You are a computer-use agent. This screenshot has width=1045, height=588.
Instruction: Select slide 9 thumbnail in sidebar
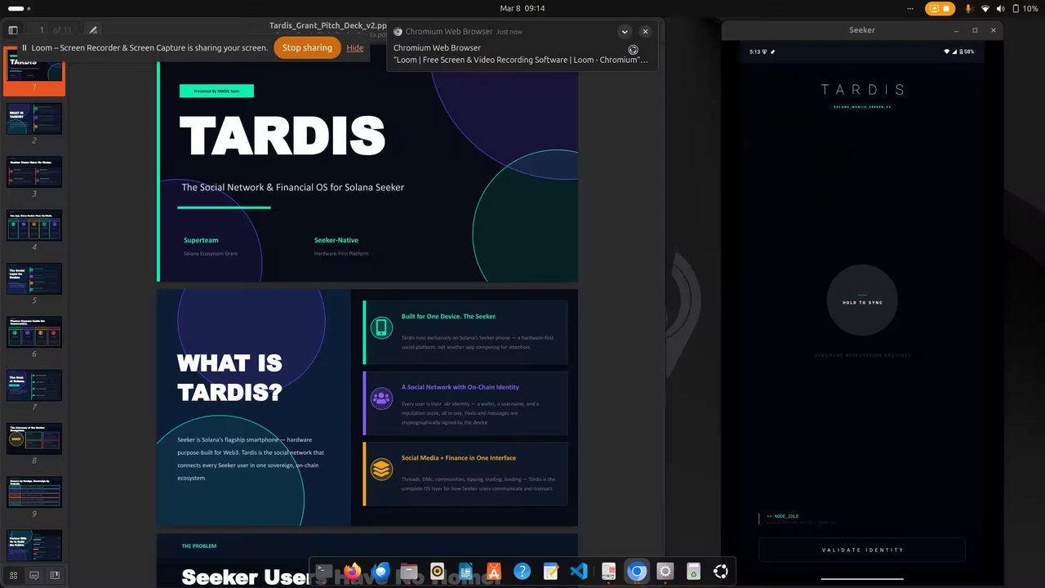34,492
